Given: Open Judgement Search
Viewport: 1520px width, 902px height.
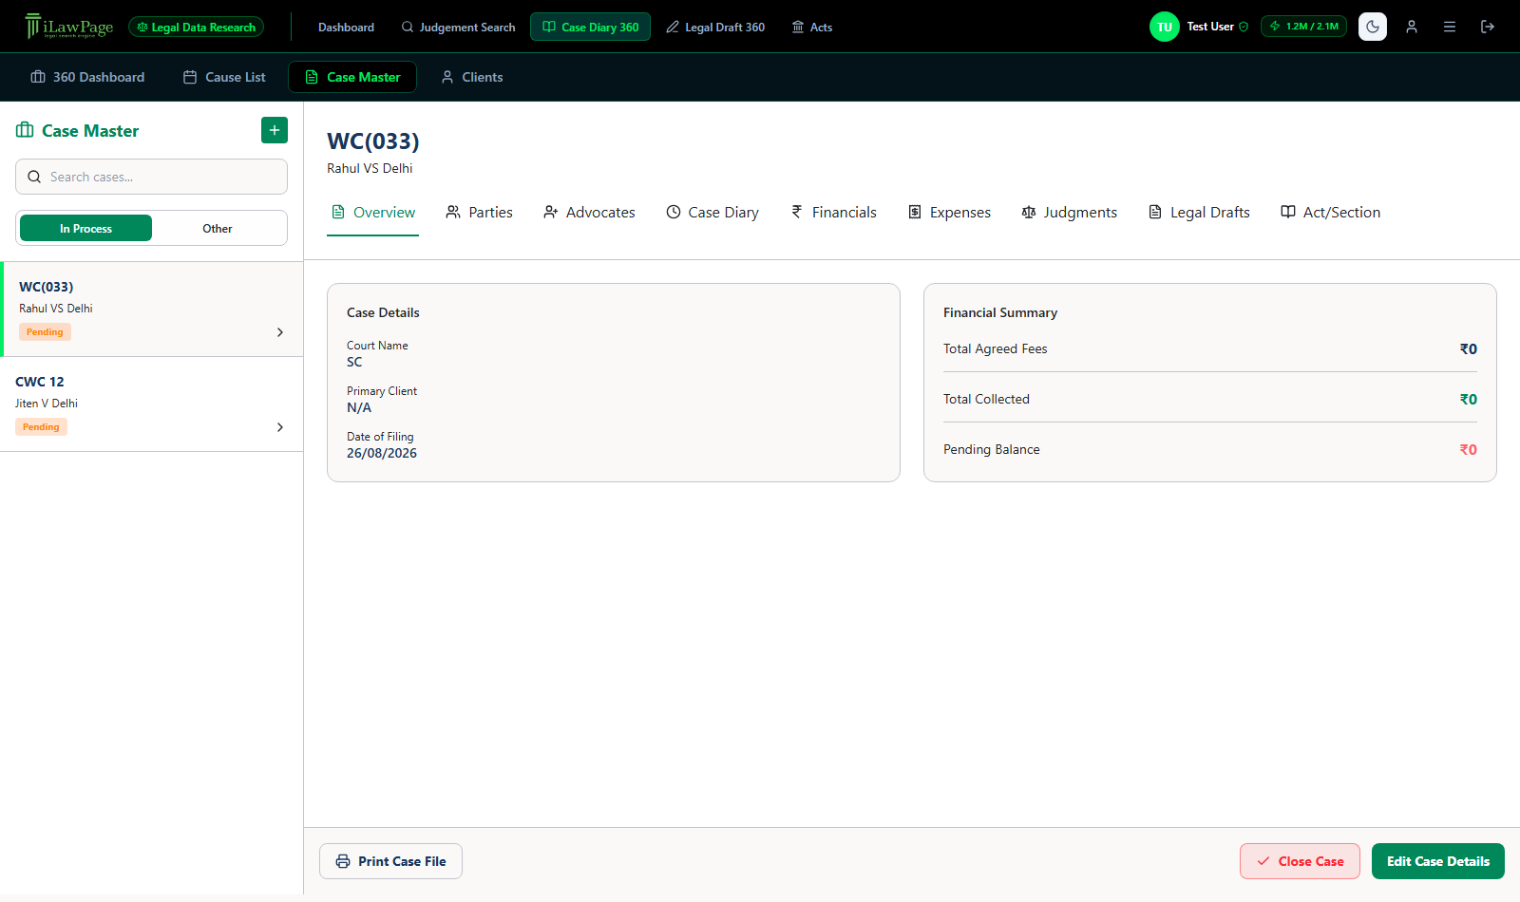Looking at the screenshot, I should [458, 28].
